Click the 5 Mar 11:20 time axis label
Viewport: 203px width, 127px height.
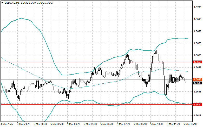click(173, 124)
